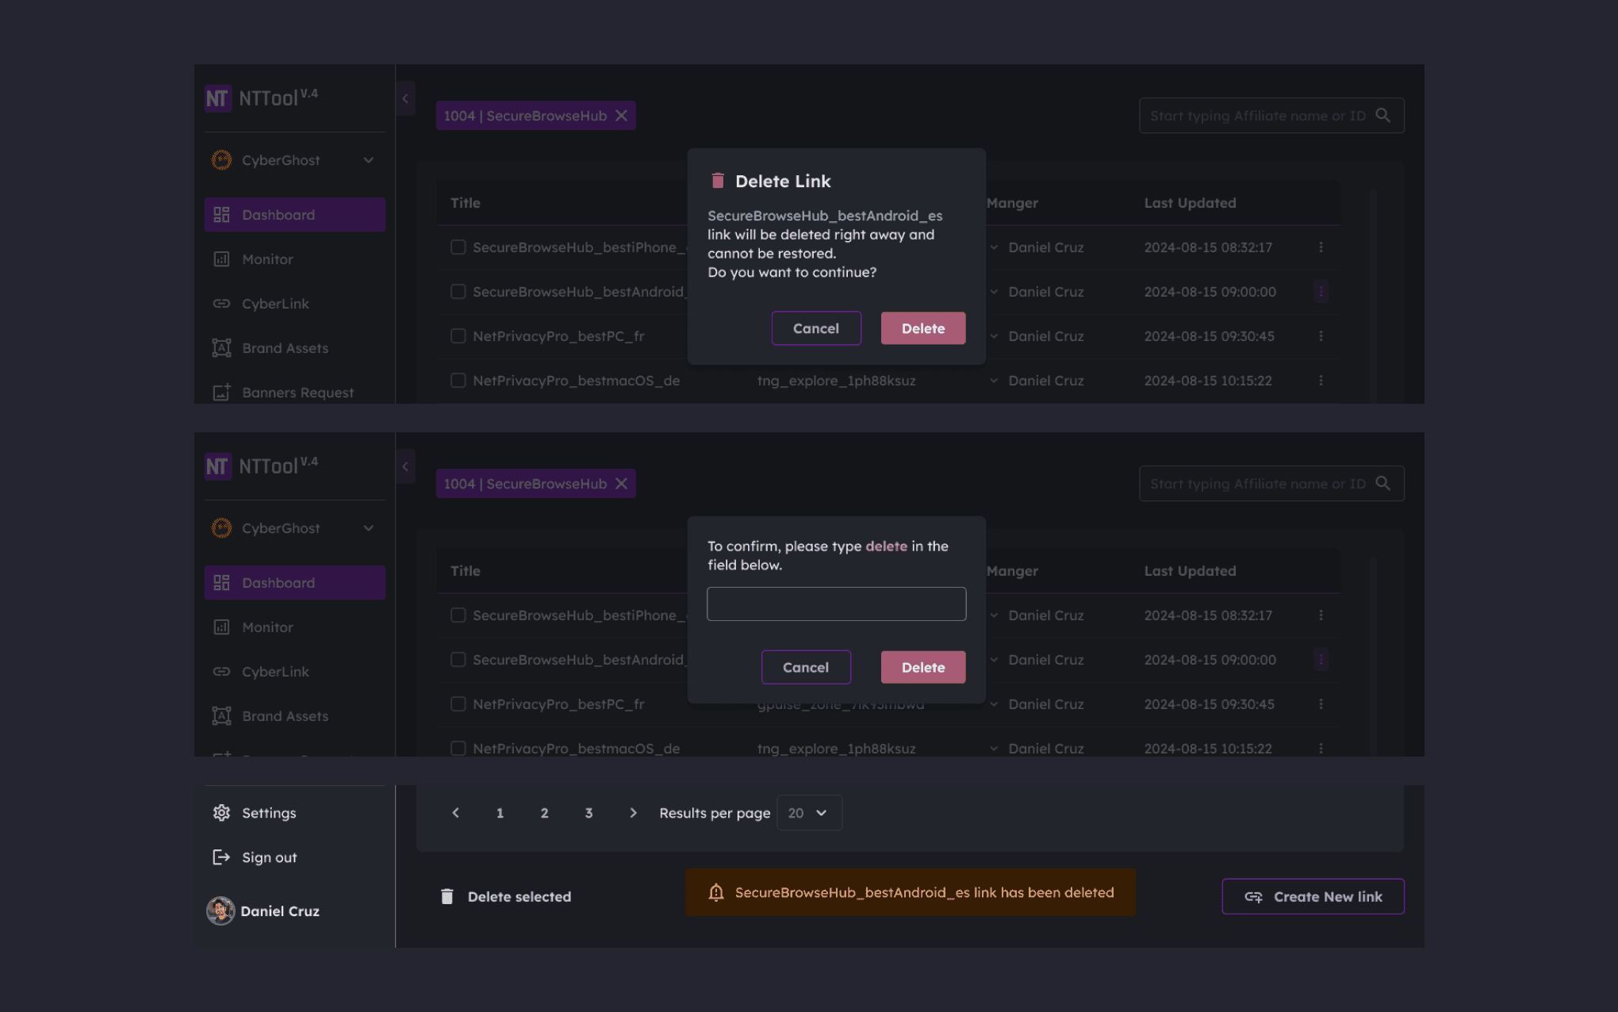The height and width of the screenshot is (1012, 1618).
Task: Click the Settings gear icon in sidebar
Action: coord(221,813)
